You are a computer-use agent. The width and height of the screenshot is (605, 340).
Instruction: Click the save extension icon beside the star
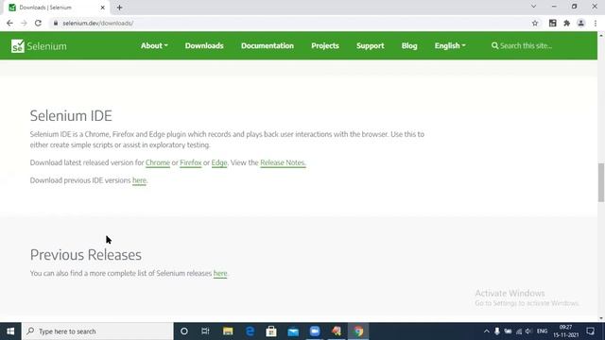pos(552,23)
